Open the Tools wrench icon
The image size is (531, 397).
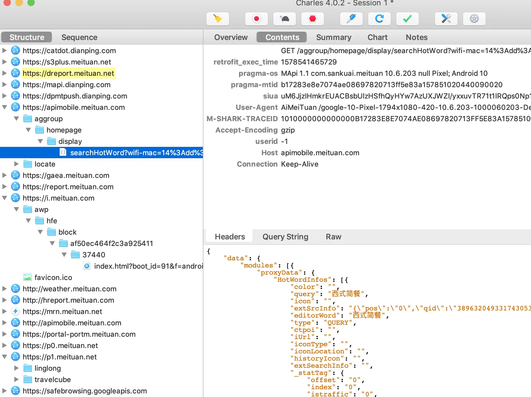pos(446,19)
